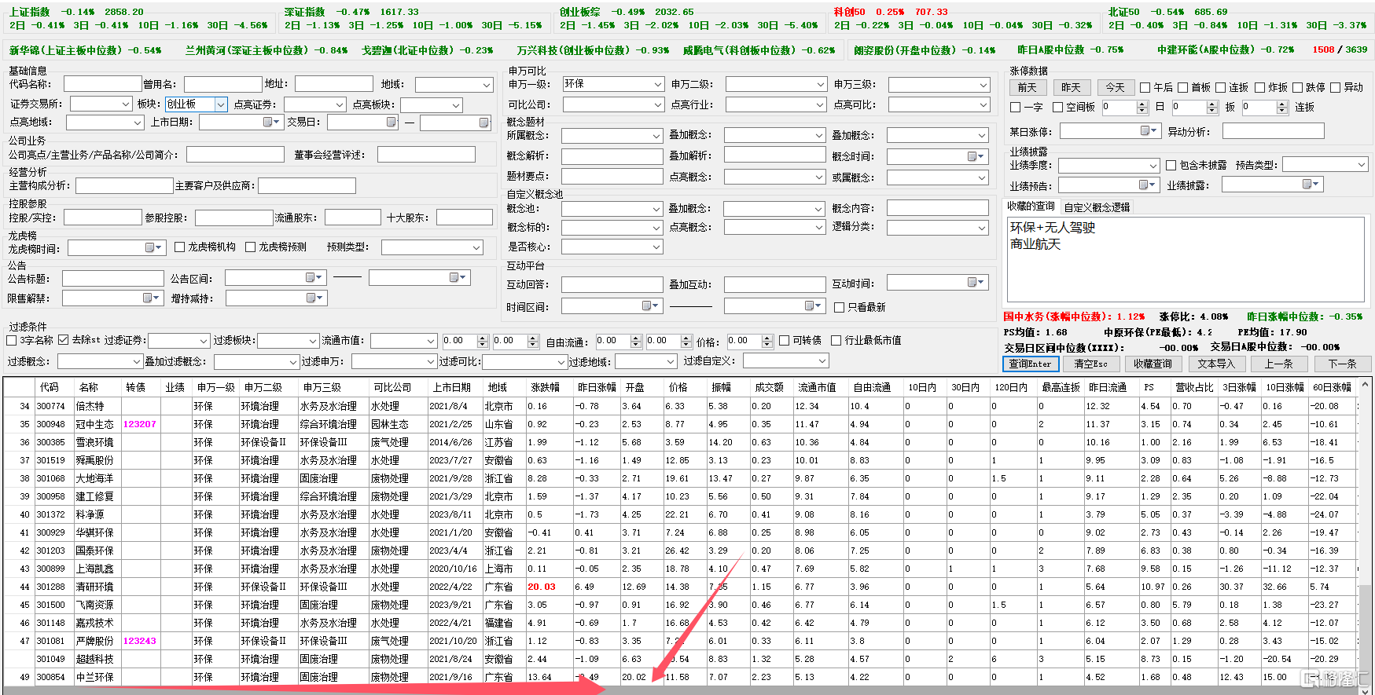Enable 行业最低市值 checkbox
Image resolution: width=1375 pixels, height=695 pixels.
[836, 340]
